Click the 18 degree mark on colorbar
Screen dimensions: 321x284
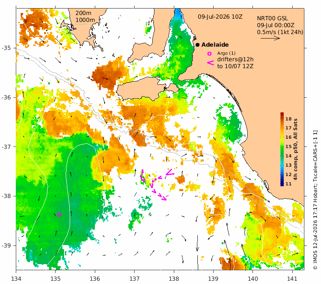click(x=289, y=119)
